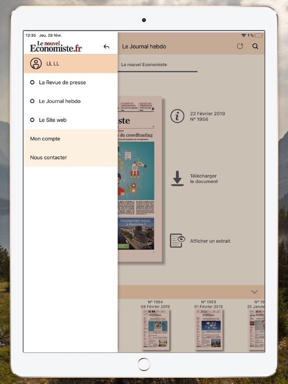This screenshot has width=288, height=384.
Task: Click the Le nouvel Economiste.fr logo
Action: (x=56, y=46)
